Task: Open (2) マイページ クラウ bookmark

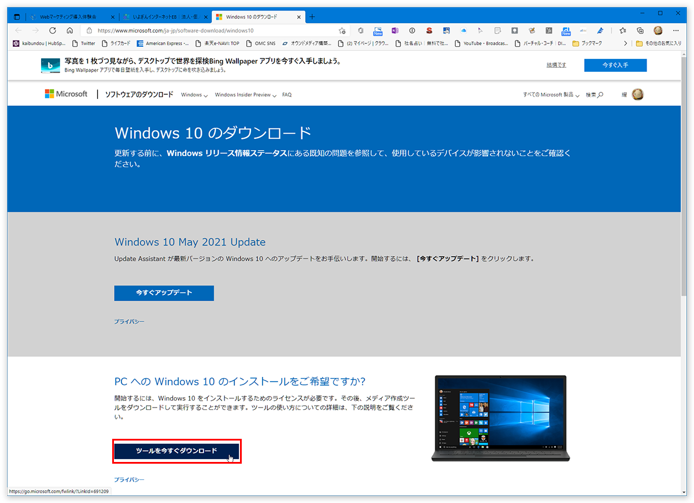Action: pos(363,43)
